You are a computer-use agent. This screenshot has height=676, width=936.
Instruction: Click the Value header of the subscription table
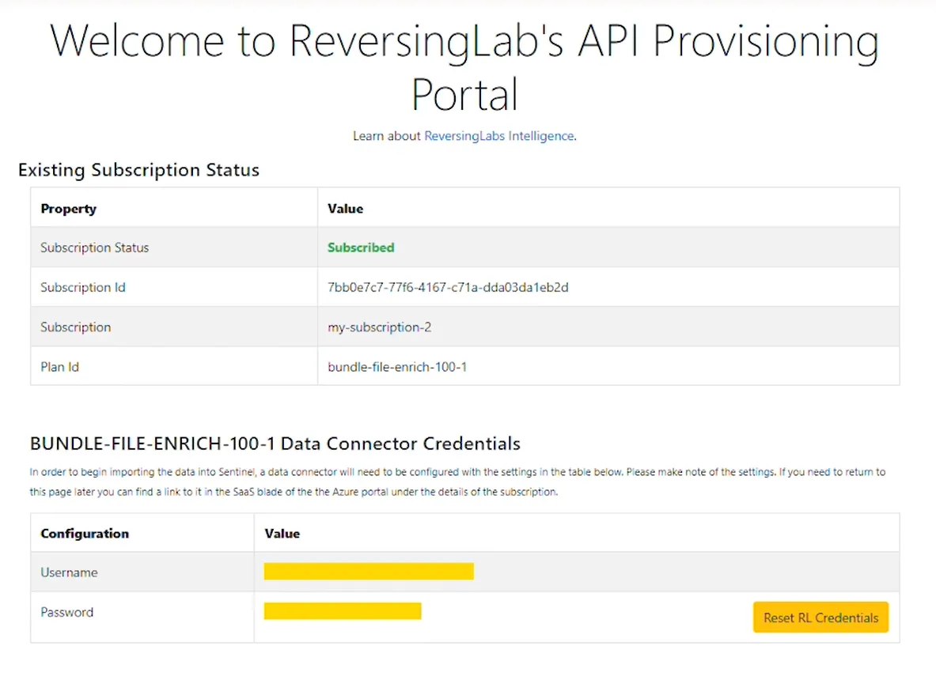coord(345,208)
